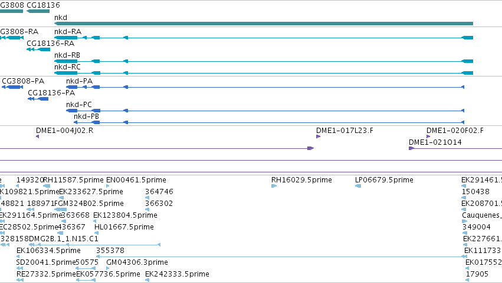502x283 pixels.
Task: Click the CG18136-RA transcript label
Action: coord(51,44)
